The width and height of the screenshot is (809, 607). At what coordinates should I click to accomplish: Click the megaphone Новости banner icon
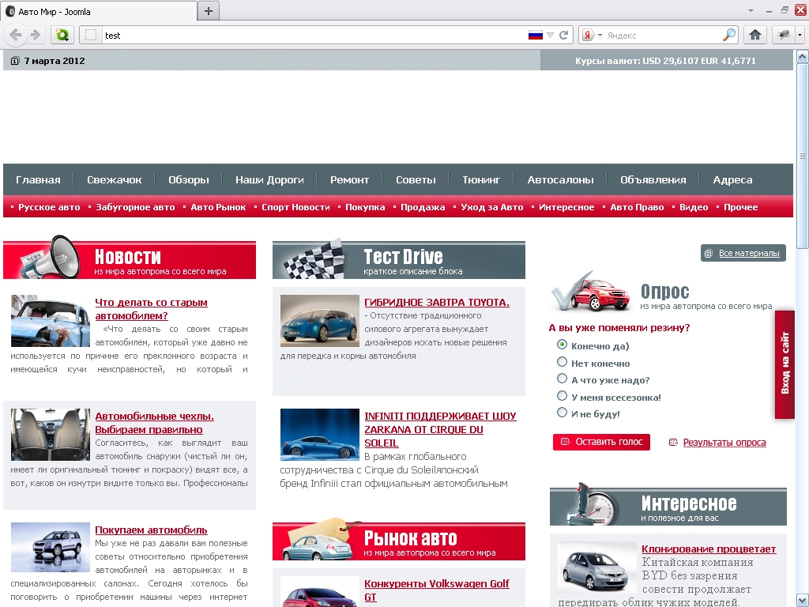pos(51,257)
